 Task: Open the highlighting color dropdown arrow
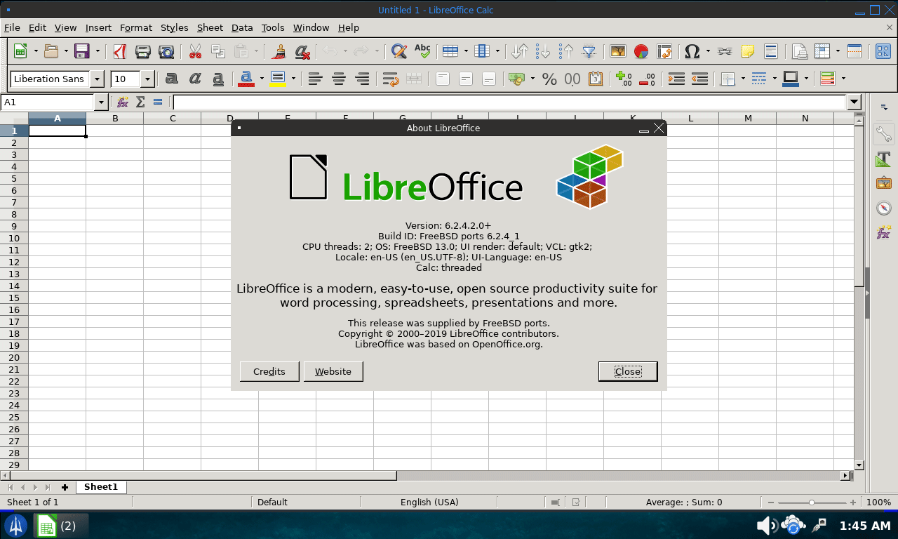[293, 79]
